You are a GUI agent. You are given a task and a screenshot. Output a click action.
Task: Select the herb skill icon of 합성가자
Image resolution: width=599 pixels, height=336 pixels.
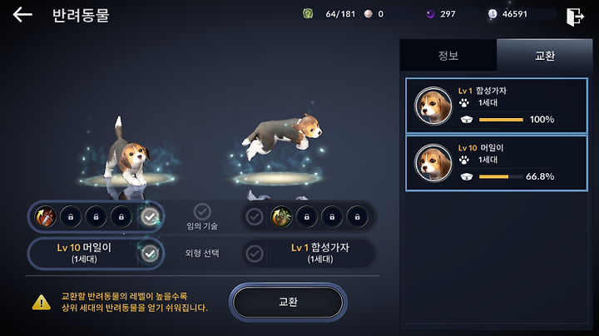(281, 217)
